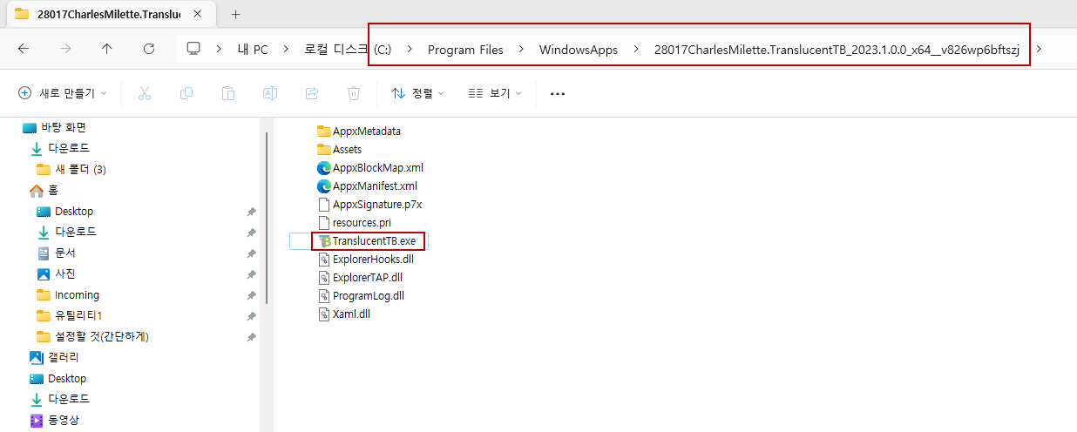This screenshot has width=1077, height=432.
Task: Click the Rename icon in toolbar
Action: coord(270,93)
